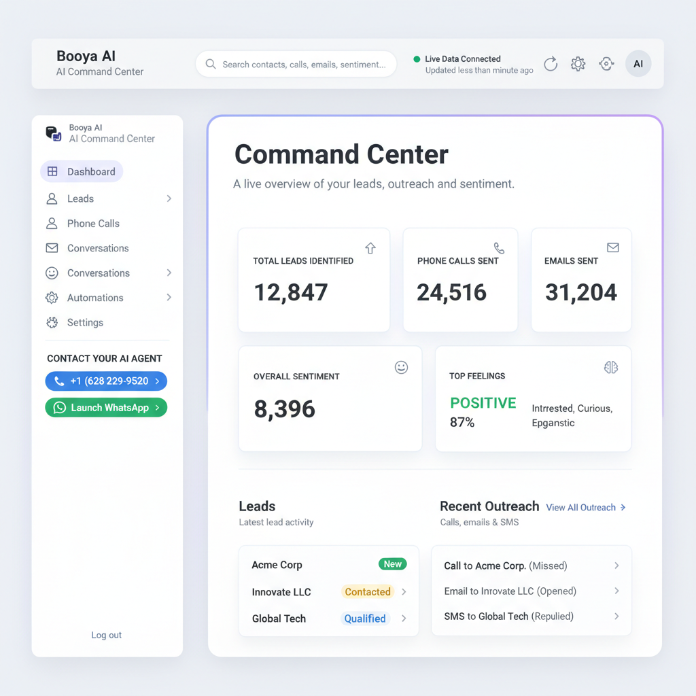Screen dimensions: 696x696
Task: Open the AI avatar profile button
Action: (x=638, y=64)
